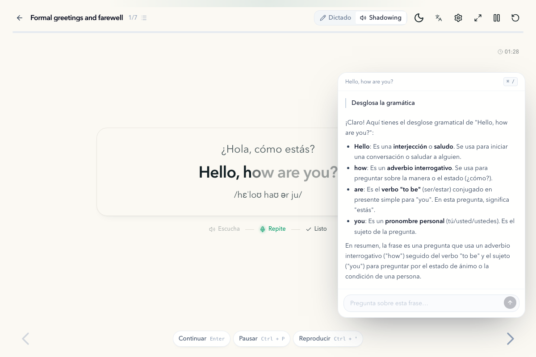Click the chat panel header 'Hello, how are you?'
The height and width of the screenshot is (357, 536).
coord(369,82)
